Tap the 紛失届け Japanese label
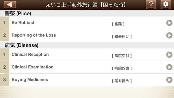 point(122,36)
